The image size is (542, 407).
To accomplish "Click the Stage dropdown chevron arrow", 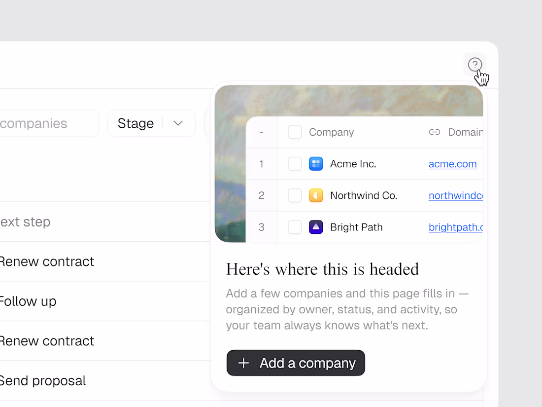I will click(x=178, y=123).
